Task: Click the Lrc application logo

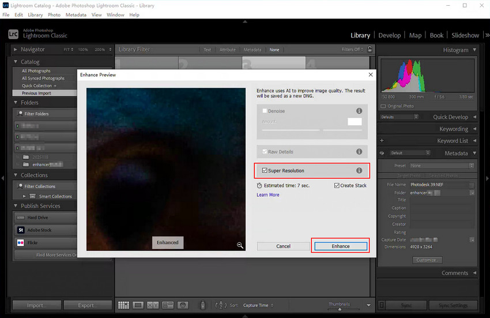Action: point(13,34)
